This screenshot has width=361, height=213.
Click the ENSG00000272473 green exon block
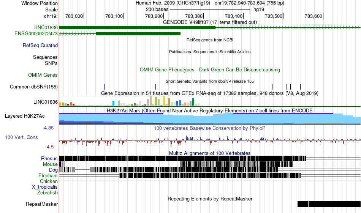(138, 33)
